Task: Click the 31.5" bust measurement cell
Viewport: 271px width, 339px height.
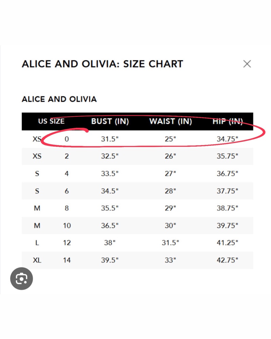Action: (x=110, y=139)
